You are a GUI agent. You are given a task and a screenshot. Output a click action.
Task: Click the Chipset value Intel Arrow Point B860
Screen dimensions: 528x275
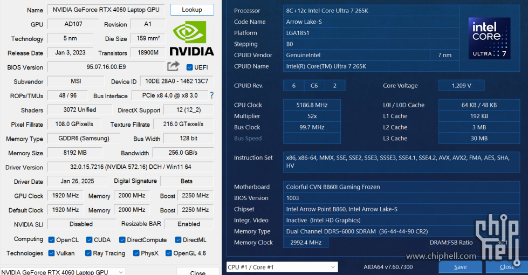(x=401, y=209)
